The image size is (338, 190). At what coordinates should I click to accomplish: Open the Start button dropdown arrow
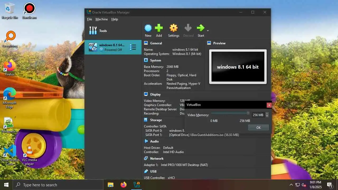pyautogui.click(x=208, y=31)
